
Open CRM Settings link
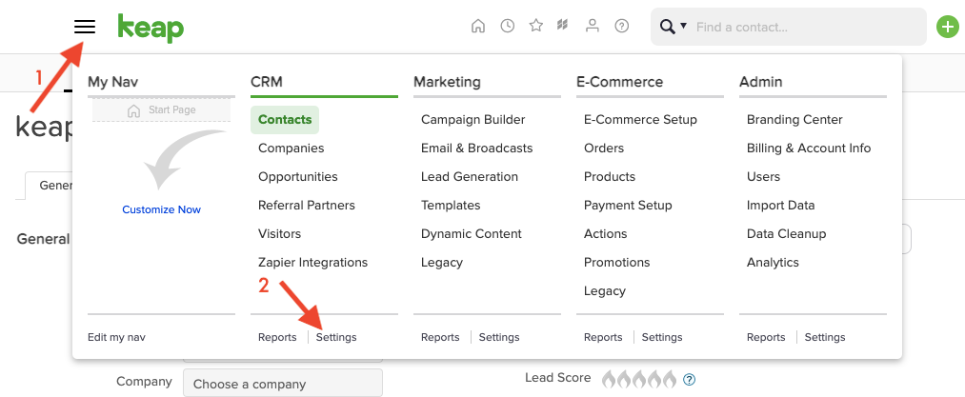coord(336,337)
